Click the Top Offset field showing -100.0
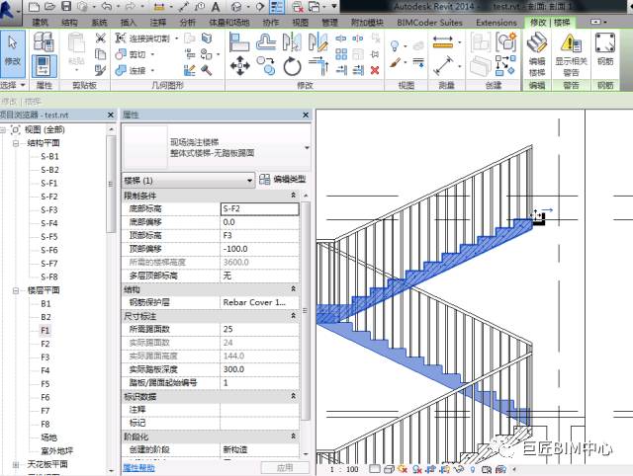Image resolution: width=633 pixels, height=476 pixels. click(x=260, y=249)
